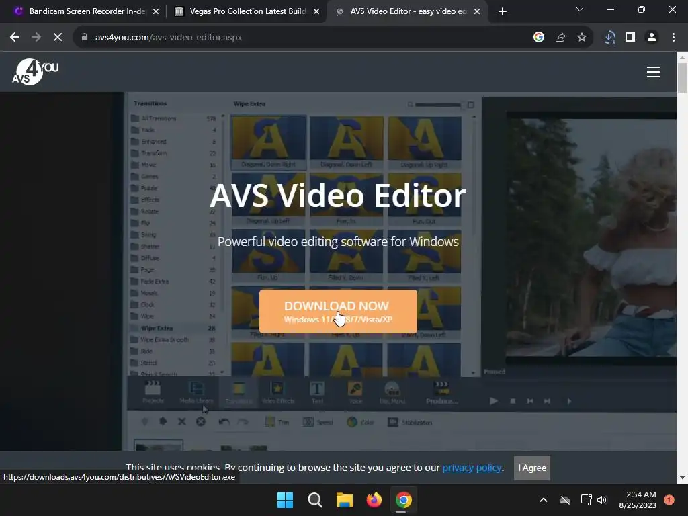Share this page using the share icon
688x516 pixels.
tap(560, 38)
